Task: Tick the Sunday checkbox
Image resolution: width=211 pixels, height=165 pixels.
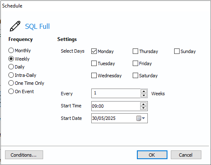Action: pyautogui.click(x=177, y=51)
